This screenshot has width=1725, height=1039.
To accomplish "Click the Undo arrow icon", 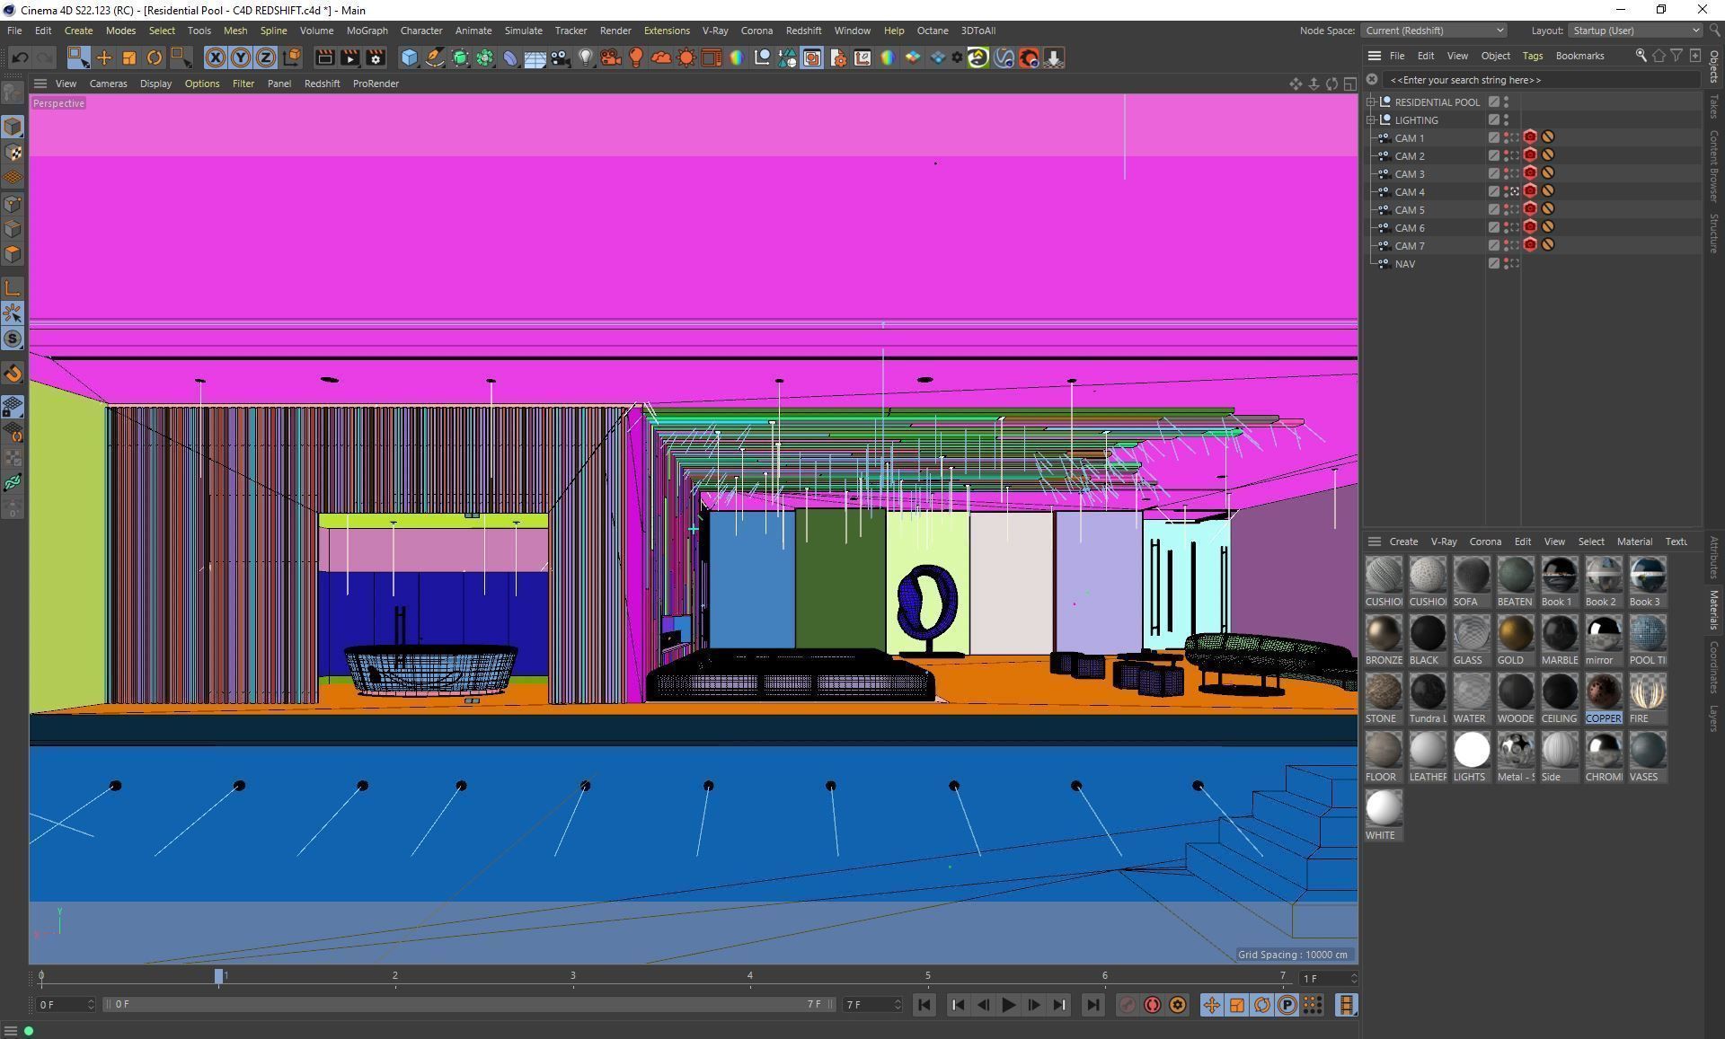I will [x=20, y=58].
